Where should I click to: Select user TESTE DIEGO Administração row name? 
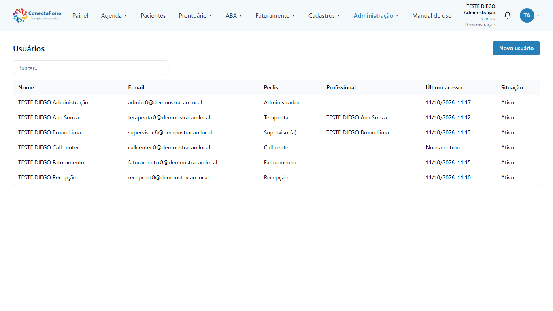click(x=53, y=102)
